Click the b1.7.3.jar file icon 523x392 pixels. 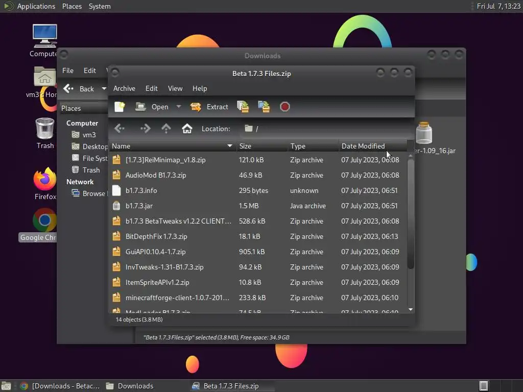116,206
